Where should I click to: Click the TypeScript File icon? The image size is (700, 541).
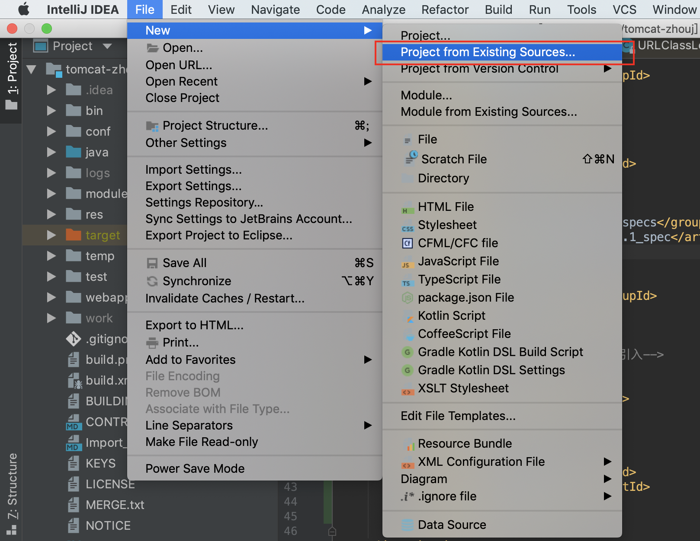pos(407,280)
